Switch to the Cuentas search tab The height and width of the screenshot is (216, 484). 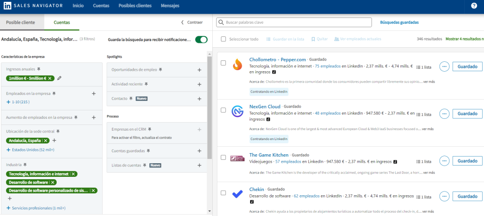click(x=62, y=22)
